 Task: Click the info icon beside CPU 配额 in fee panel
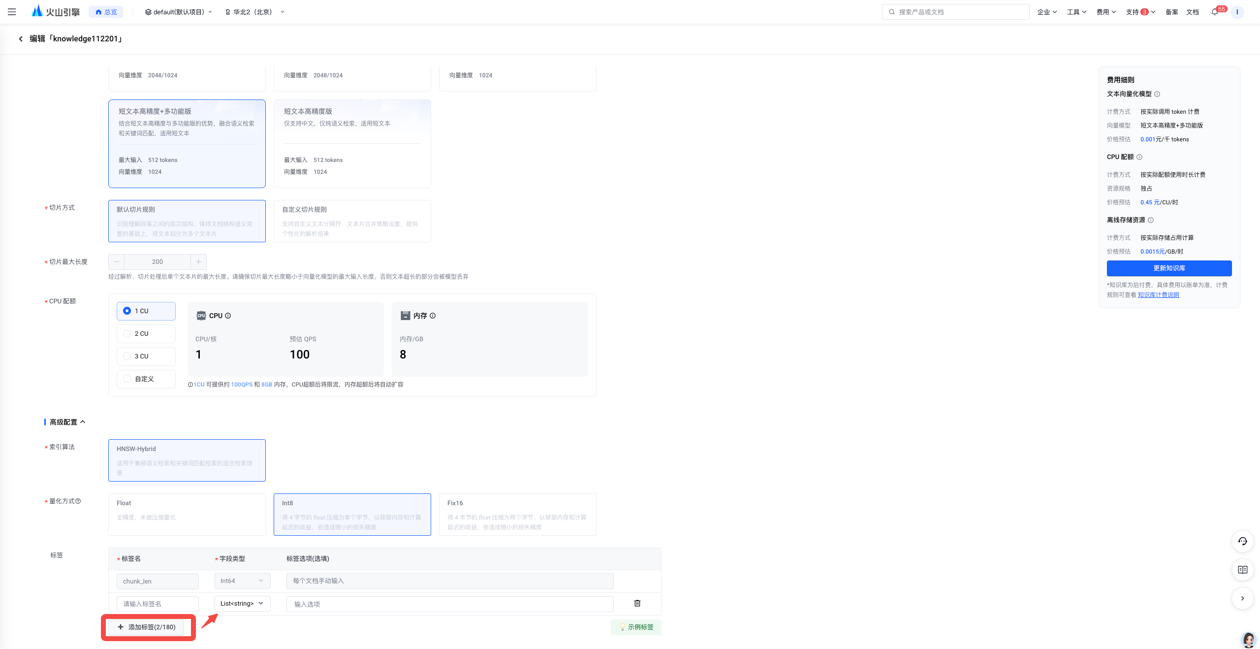pyautogui.click(x=1139, y=157)
